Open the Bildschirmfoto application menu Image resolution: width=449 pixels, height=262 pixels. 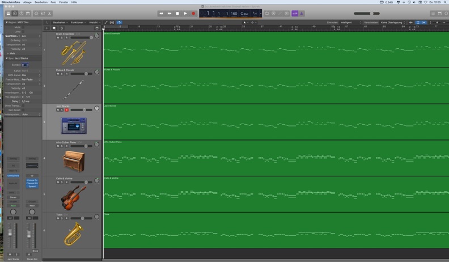tap(11, 2)
